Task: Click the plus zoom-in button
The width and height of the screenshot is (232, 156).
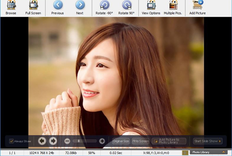Action: [102, 141]
